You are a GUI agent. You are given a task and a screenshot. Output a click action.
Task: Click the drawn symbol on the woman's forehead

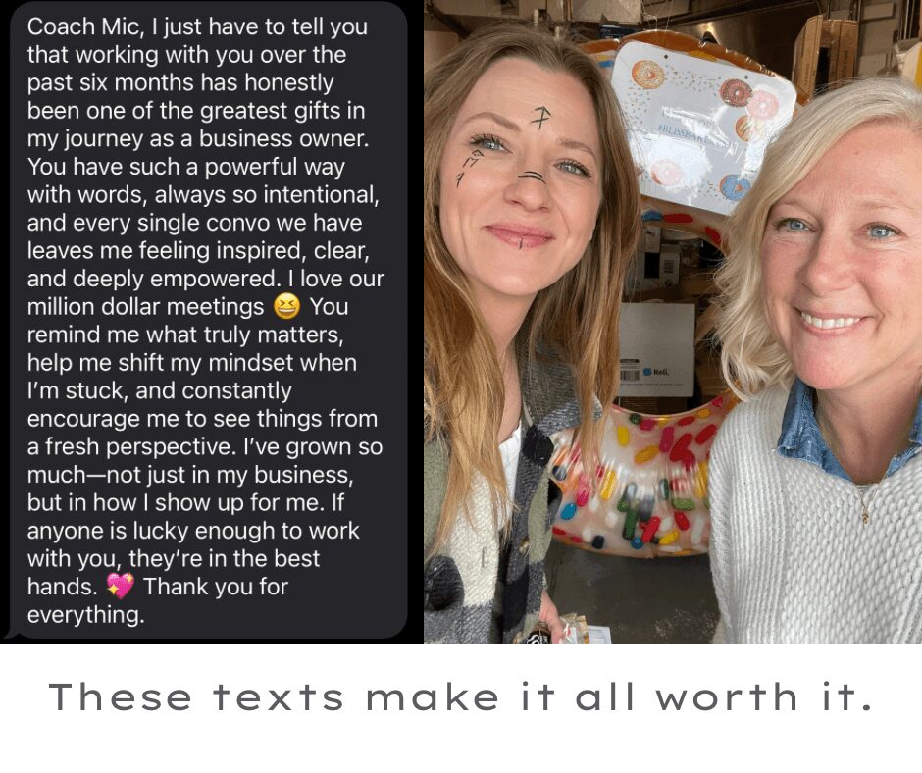tap(539, 117)
